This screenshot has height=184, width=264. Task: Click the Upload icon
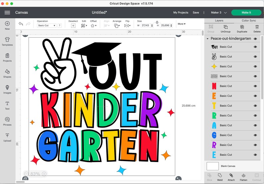(x=7, y=136)
